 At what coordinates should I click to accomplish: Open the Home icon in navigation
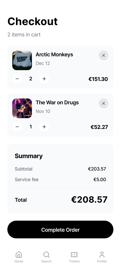click(19, 254)
